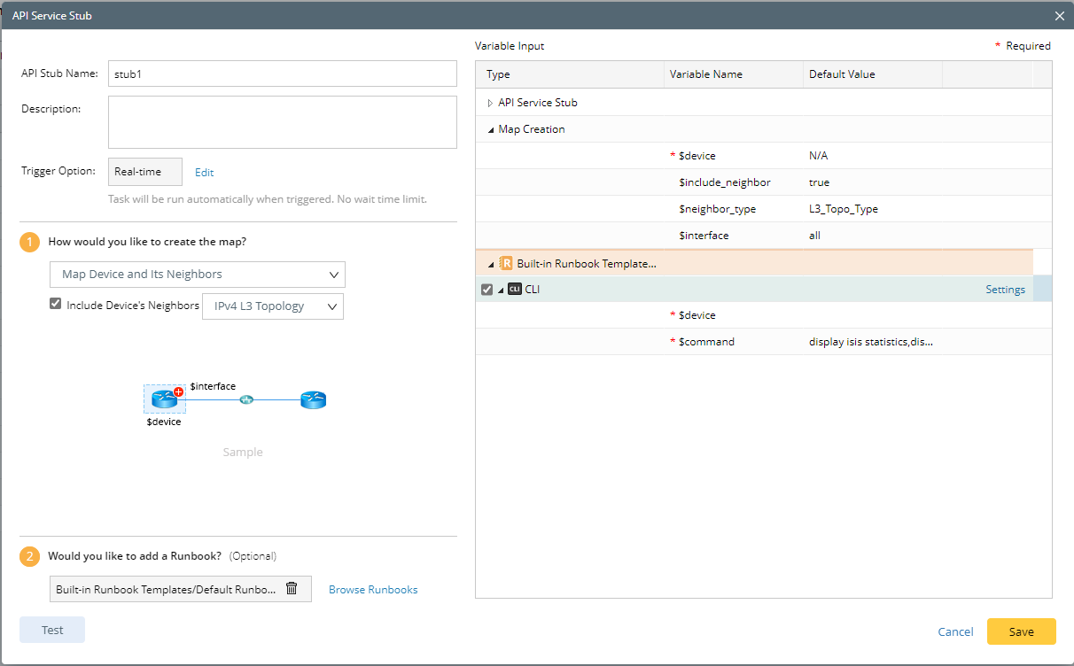Click the neighbor router icon on right
1074x666 pixels.
(313, 399)
